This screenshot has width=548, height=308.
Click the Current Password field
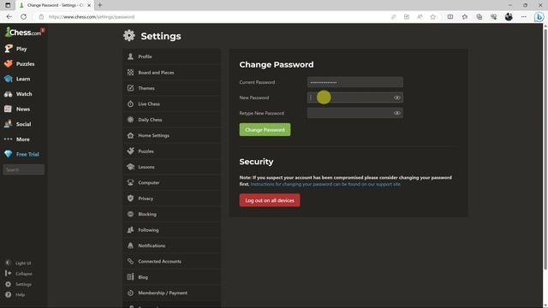coord(354,82)
